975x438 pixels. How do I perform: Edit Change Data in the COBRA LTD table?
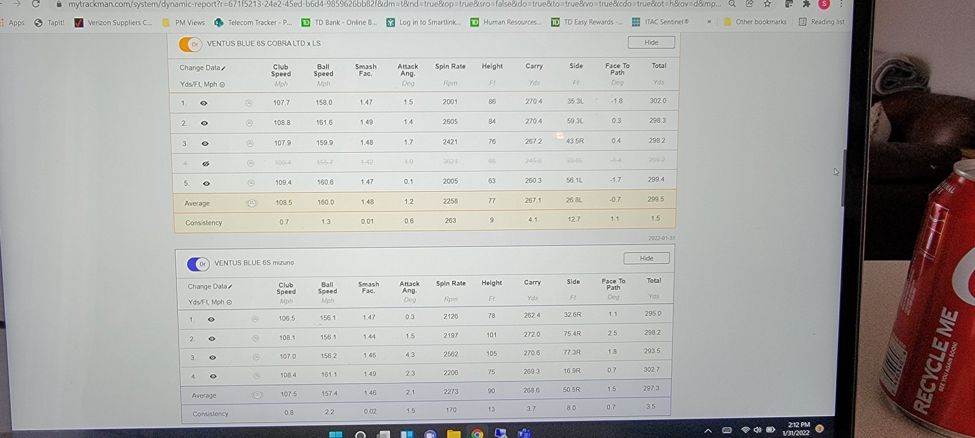[x=202, y=68]
